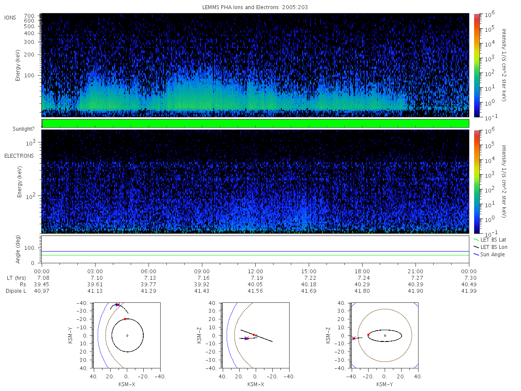Click the ELECTRONS panel label

pyautogui.click(x=19, y=156)
